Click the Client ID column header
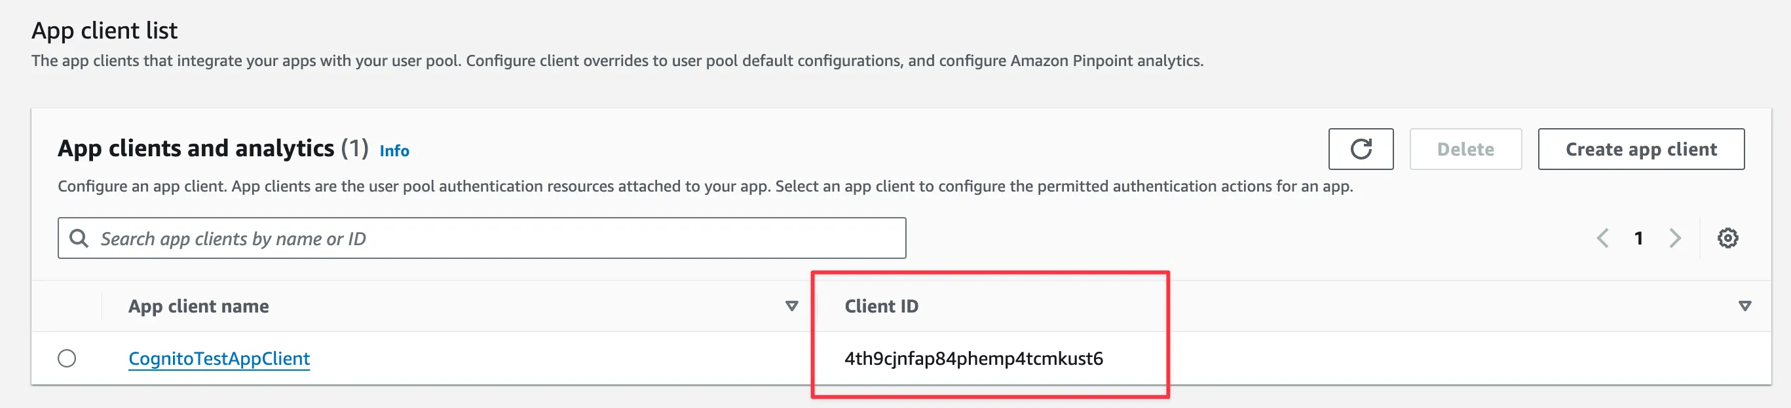The image size is (1791, 408). pos(881,306)
